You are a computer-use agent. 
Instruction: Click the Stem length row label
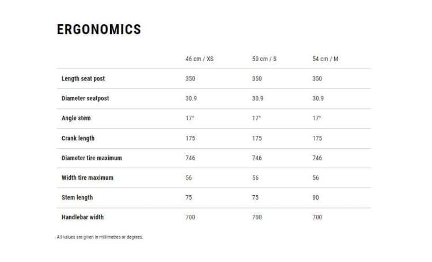point(77,198)
